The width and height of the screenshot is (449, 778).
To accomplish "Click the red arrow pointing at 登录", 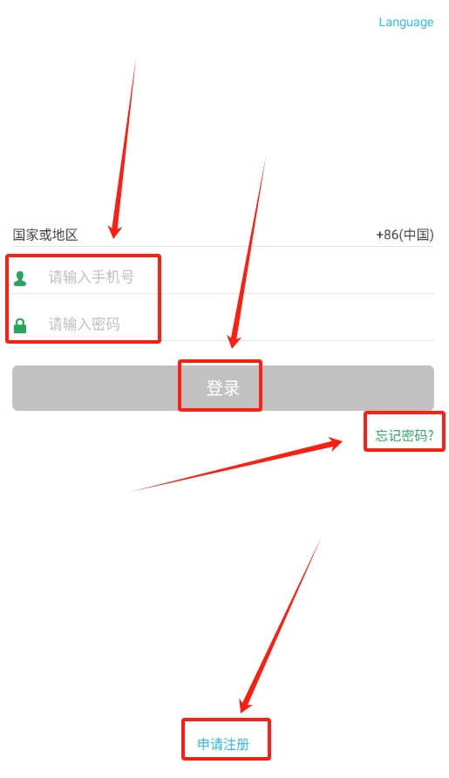I will [x=247, y=253].
